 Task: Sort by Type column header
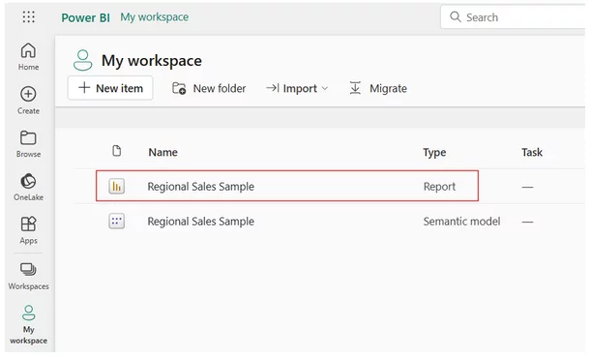[434, 153]
